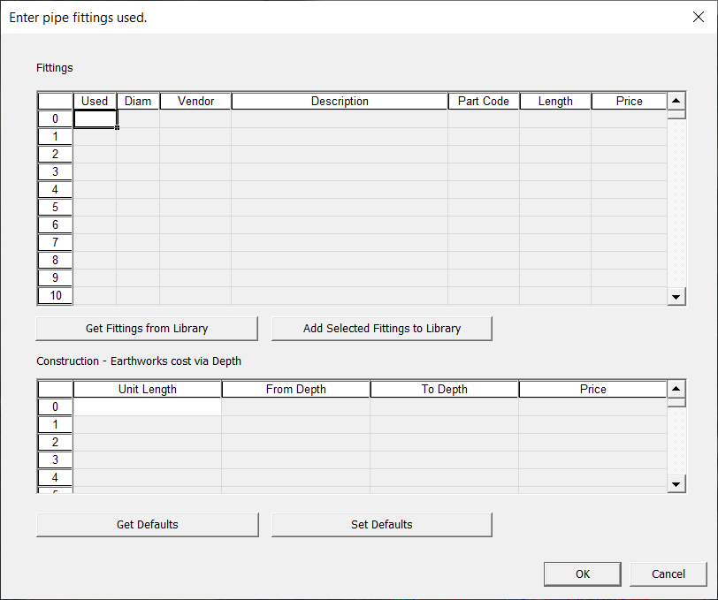Select the Used cell in row 0

coord(95,119)
